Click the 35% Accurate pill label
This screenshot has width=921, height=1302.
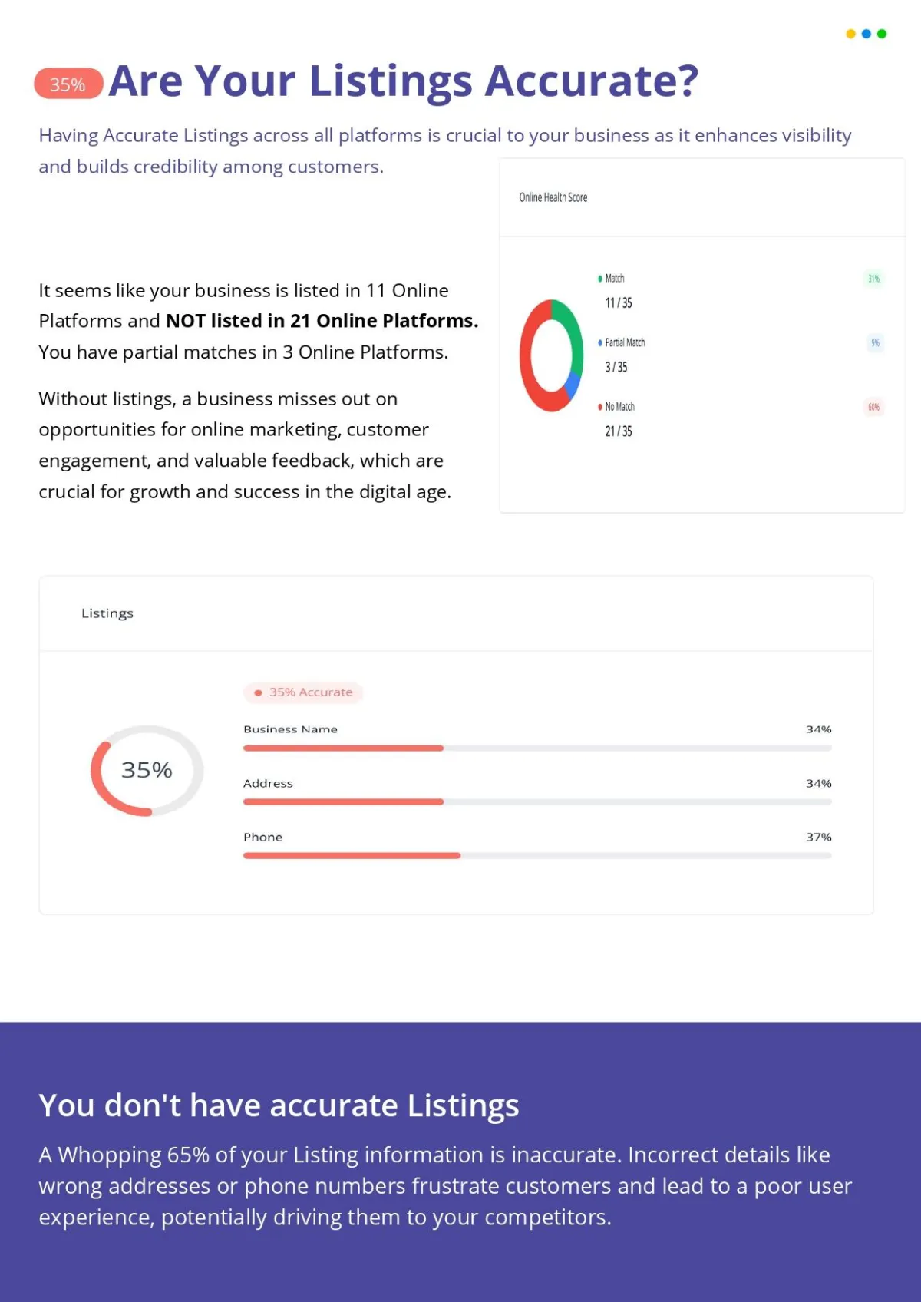[x=303, y=692]
